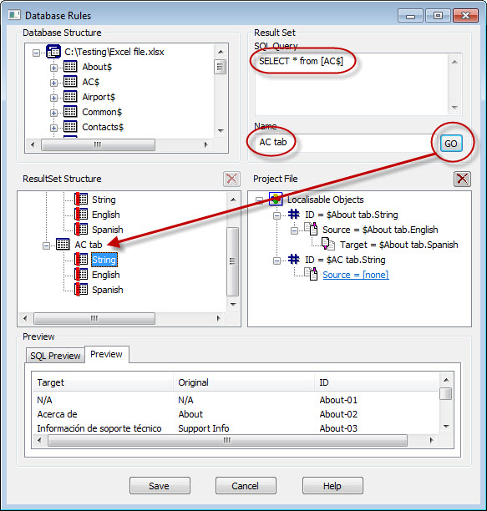
Task: Collapse the Excel file.xlsx root node
Action: click(37, 53)
